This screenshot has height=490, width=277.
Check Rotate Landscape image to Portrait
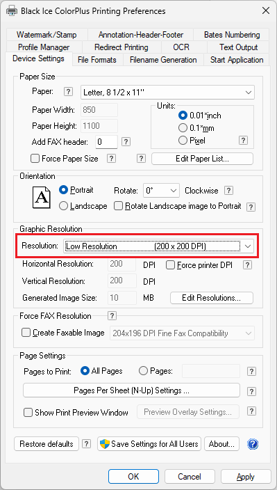119,206
